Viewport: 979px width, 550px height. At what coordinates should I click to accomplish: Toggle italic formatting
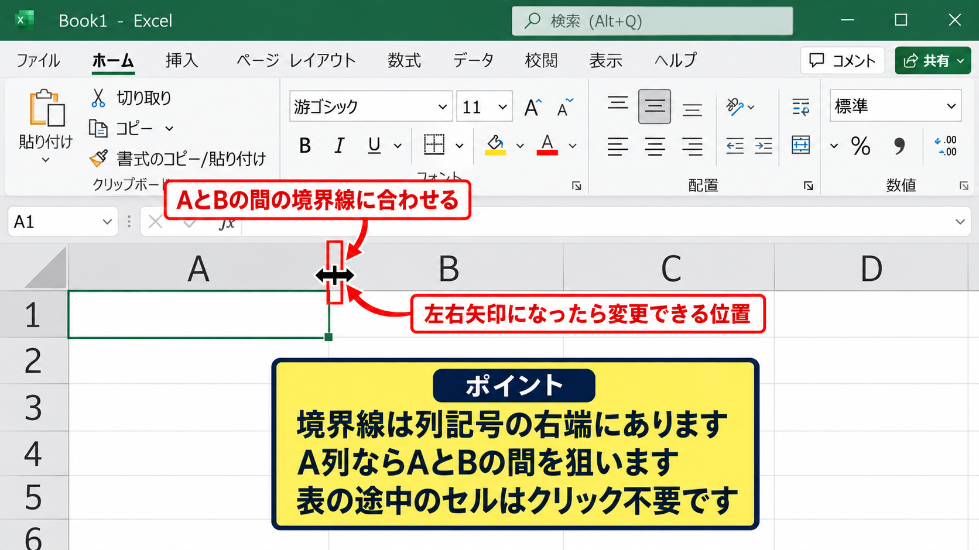[x=339, y=145]
